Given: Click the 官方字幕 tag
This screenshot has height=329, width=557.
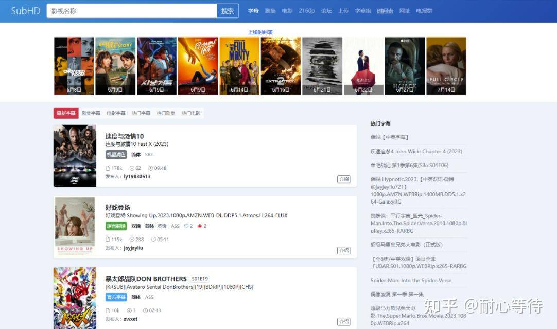Looking at the screenshot, I should [116, 297].
